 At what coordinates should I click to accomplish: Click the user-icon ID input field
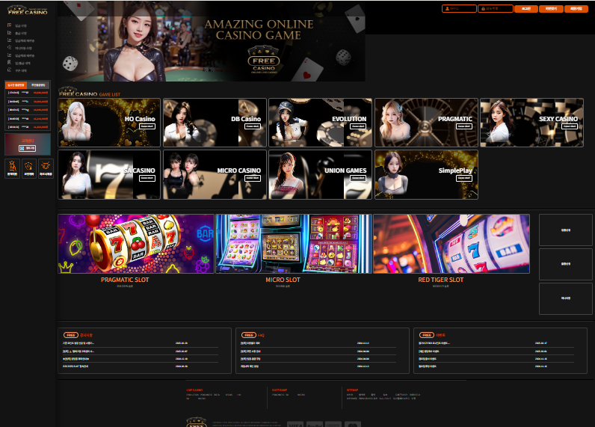click(x=459, y=8)
